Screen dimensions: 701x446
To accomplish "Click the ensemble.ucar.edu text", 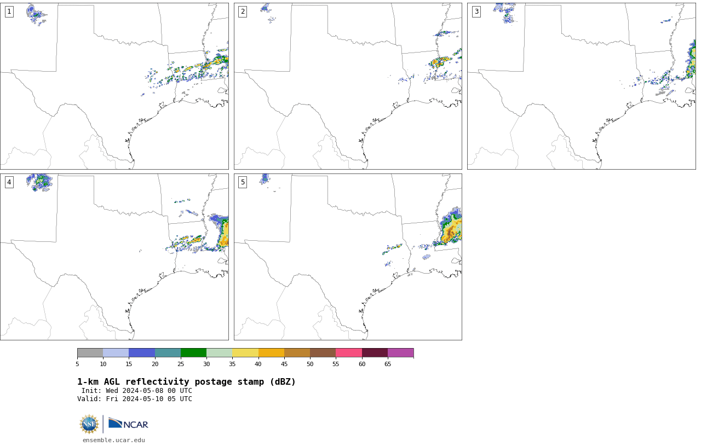I will click(114, 440).
